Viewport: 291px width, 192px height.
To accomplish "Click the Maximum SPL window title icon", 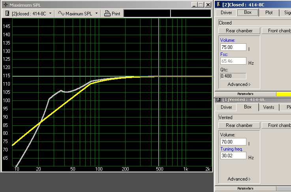I will coord(6,5).
